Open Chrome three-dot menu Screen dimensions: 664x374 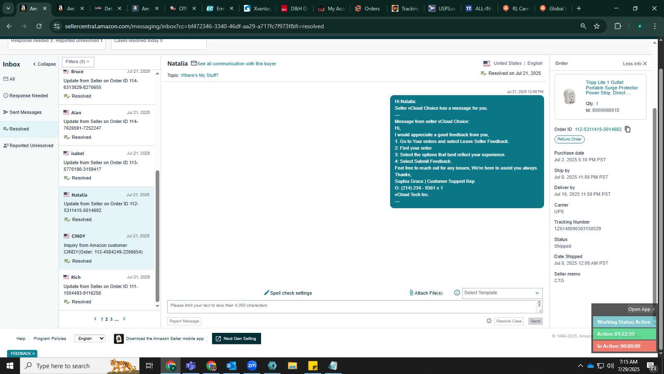tap(655, 26)
